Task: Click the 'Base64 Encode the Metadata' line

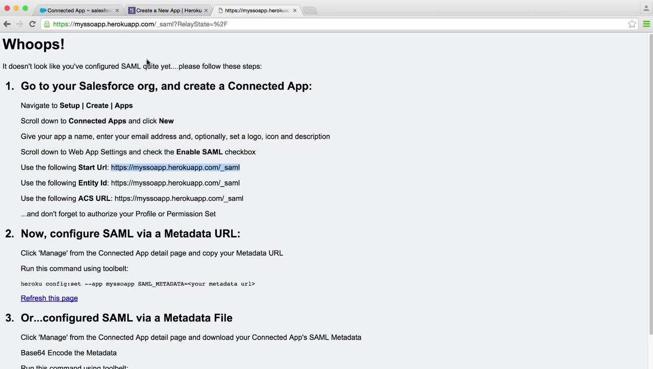Action: pos(69,353)
